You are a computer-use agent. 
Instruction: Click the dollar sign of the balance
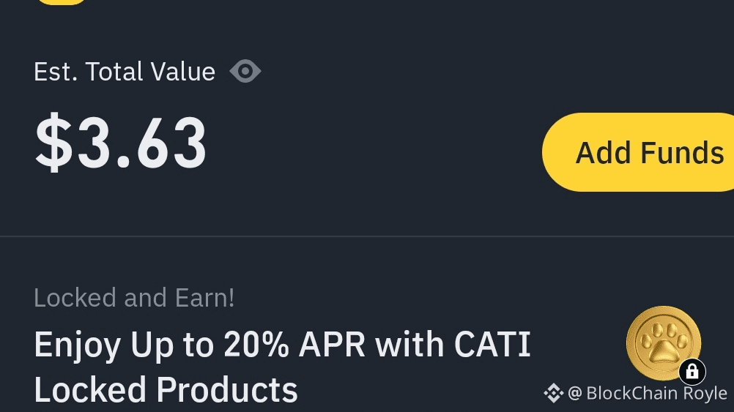click(x=54, y=143)
